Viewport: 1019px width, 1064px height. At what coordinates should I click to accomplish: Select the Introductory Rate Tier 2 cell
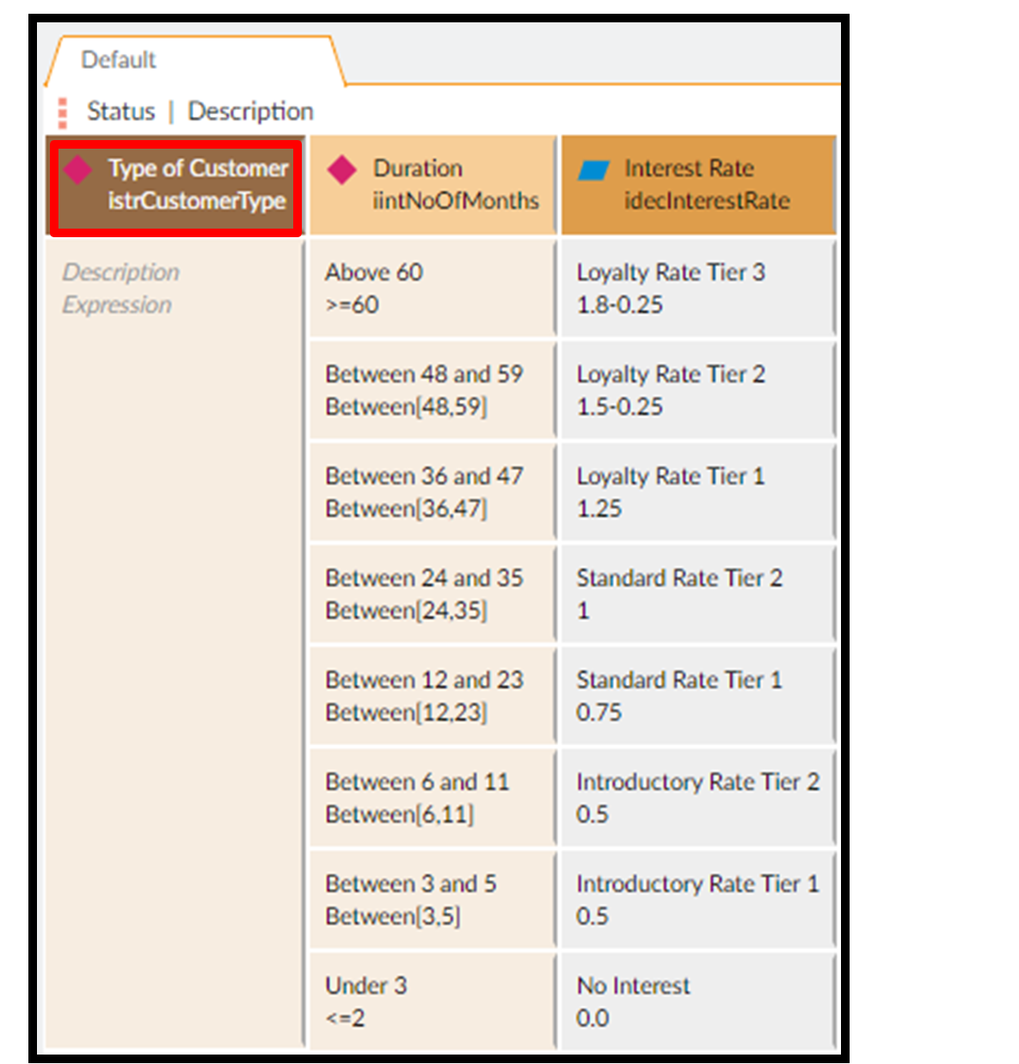[x=697, y=798]
